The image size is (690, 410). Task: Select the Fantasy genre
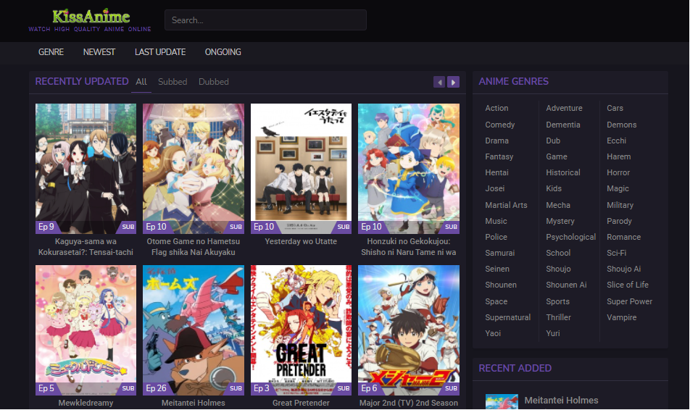click(x=499, y=156)
